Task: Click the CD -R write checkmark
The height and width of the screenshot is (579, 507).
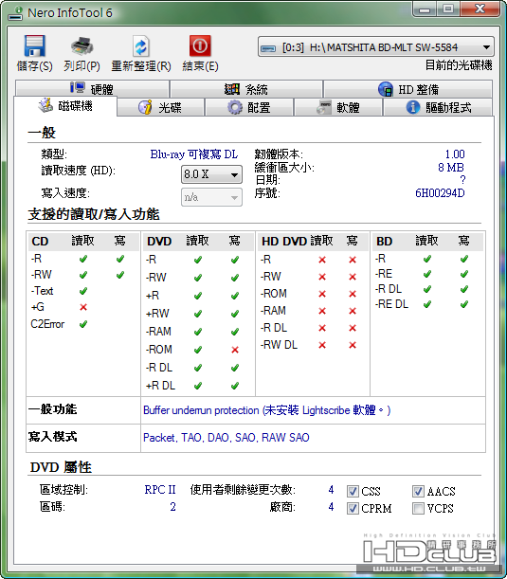Action: (x=120, y=259)
